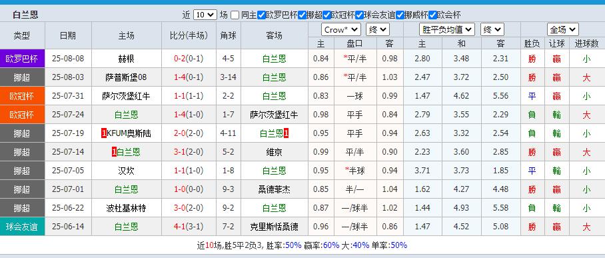
Task: Click the 比分(半场) column header
Action: coord(189,35)
